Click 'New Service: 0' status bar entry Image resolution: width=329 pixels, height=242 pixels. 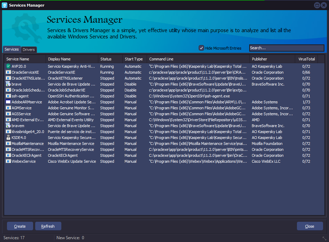[70, 237]
